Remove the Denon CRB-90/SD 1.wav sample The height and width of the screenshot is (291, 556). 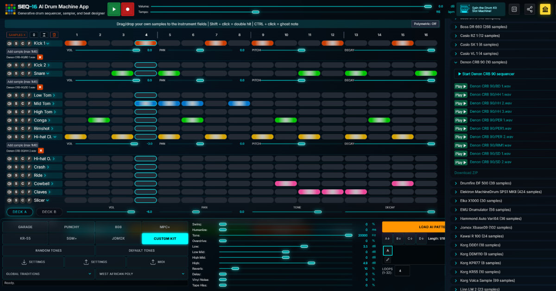40,87
